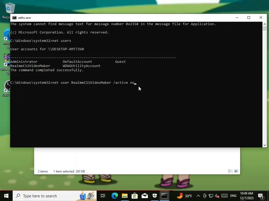Click the console scrollbar down arrow
The width and height of the screenshot is (269, 201).
click(x=265, y=145)
